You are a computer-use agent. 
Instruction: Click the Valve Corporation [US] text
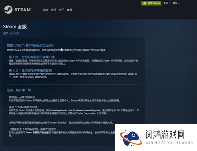coord(89,113)
